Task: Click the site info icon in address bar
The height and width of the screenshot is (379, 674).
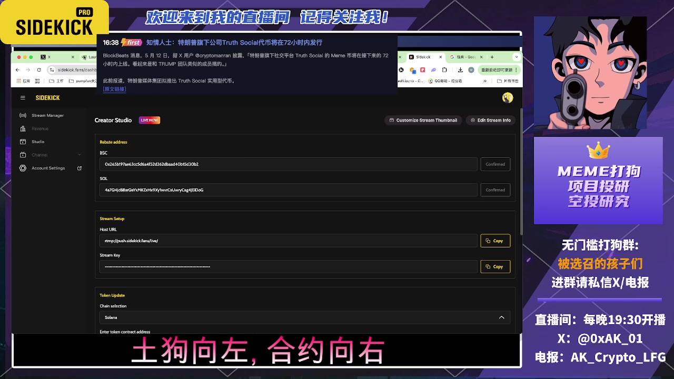Action: (52, 69)
